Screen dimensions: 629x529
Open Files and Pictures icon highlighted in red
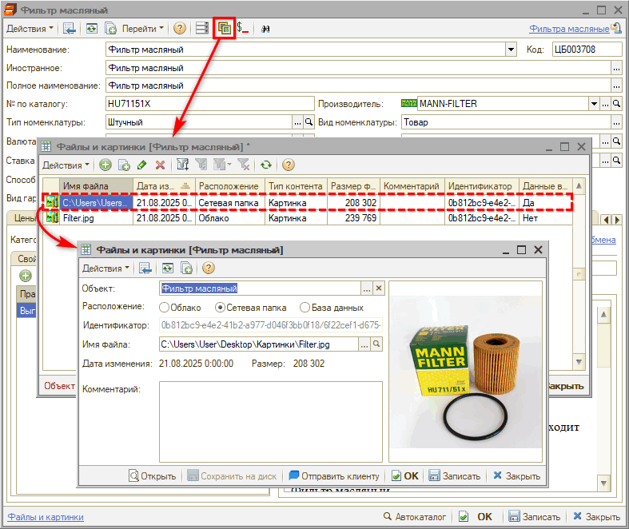coord(225,28)
